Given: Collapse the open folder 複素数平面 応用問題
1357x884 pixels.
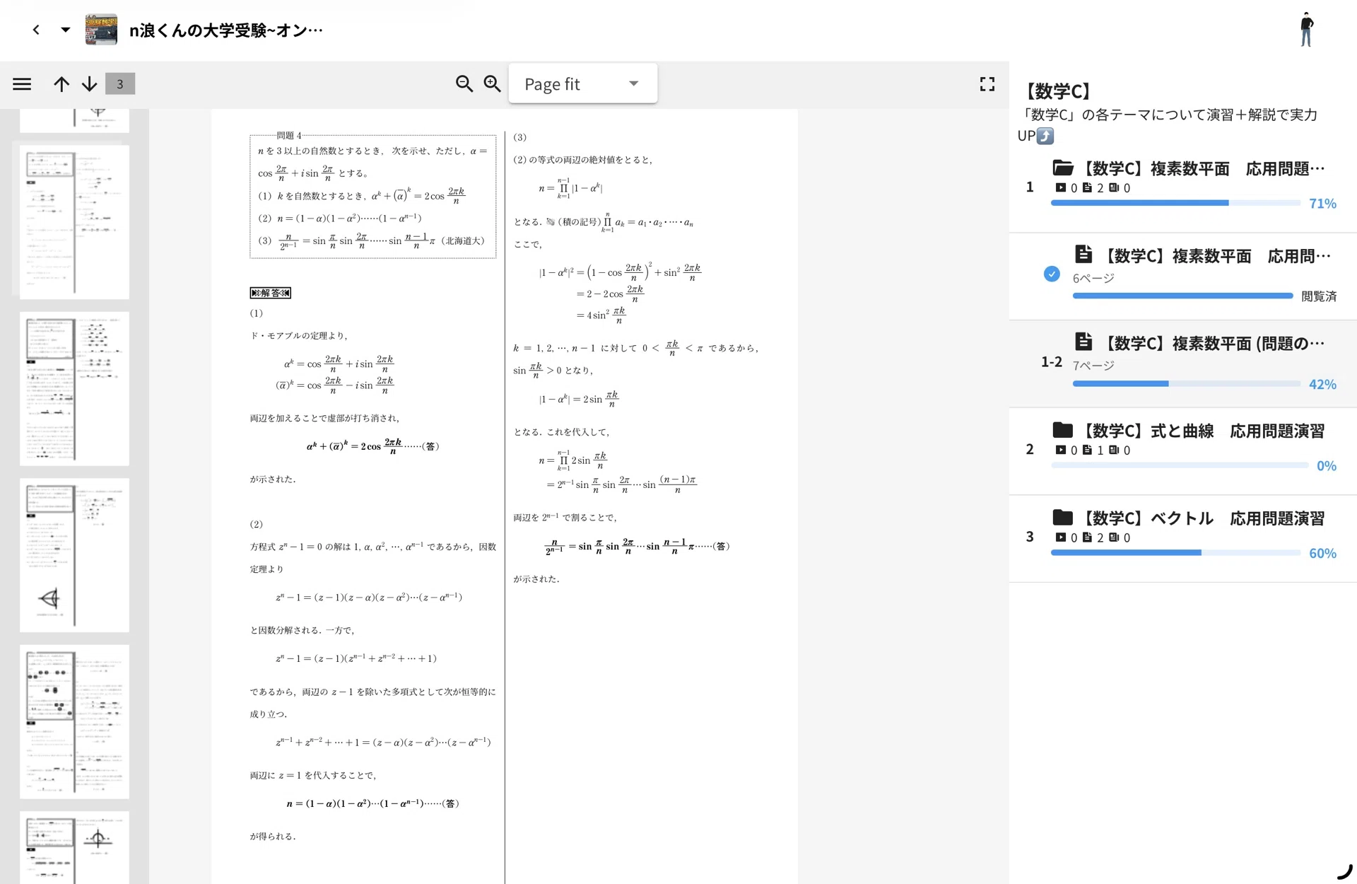Looking at the screenshot, I should pos(1182,186).
